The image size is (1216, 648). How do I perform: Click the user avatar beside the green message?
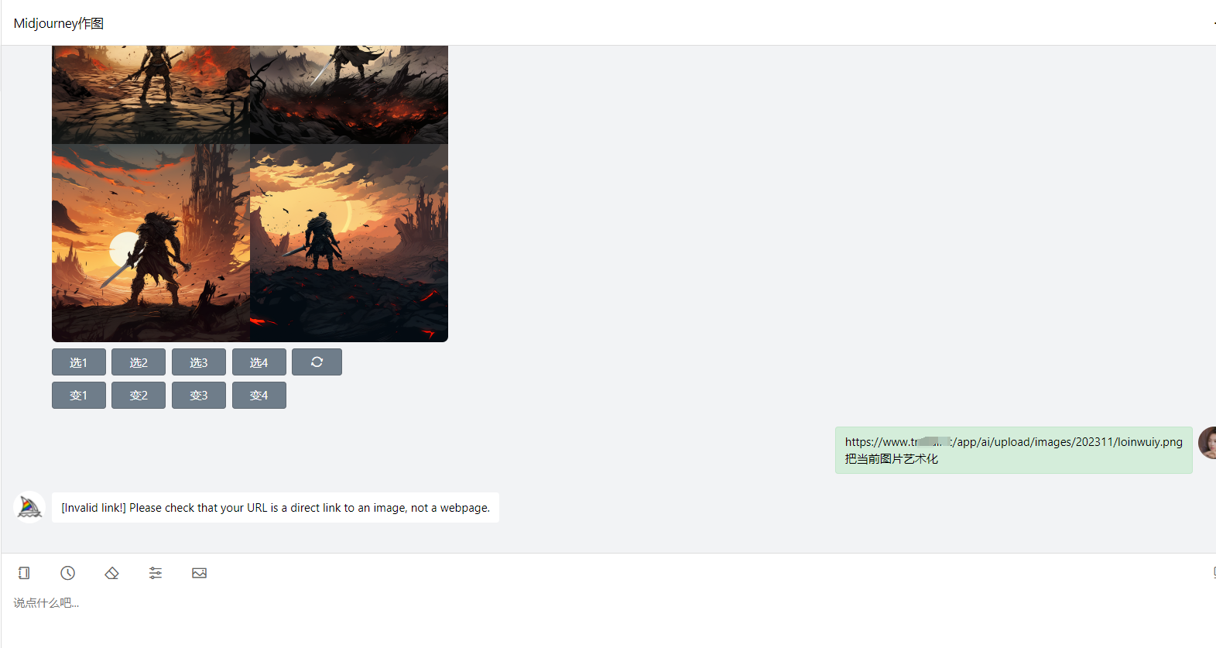click(1207, 443)
